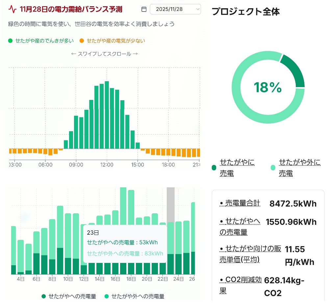
Task: Select the tallest bar at 12:00
Action: coord(107,115)
